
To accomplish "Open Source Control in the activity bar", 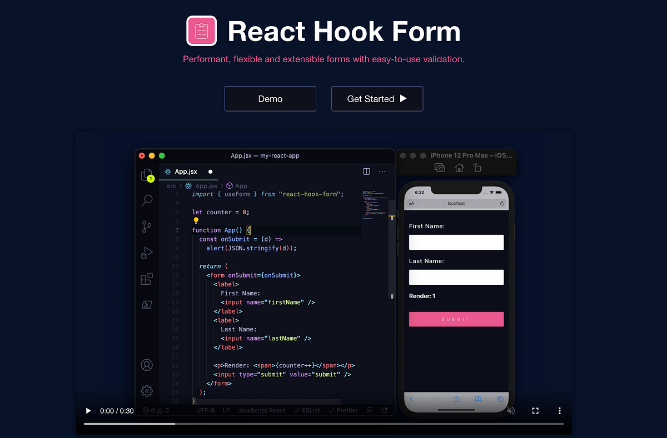I will pyautogui.click(x=147, y=226).
